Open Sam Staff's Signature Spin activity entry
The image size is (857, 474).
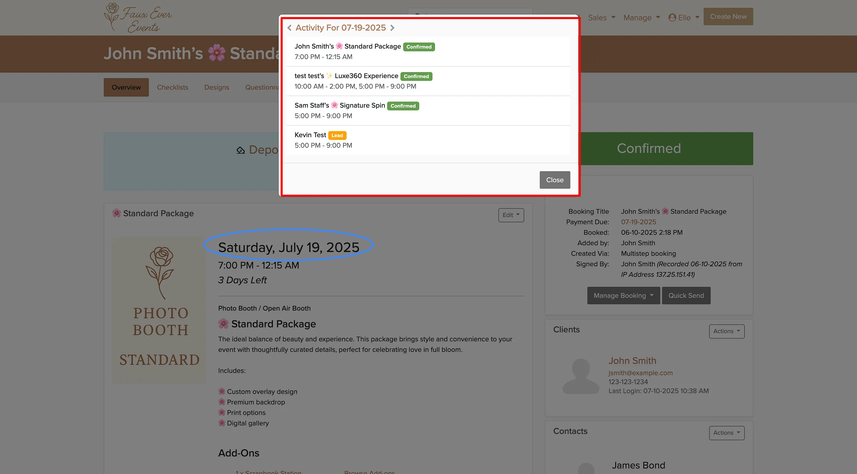[x=428, y=111]
